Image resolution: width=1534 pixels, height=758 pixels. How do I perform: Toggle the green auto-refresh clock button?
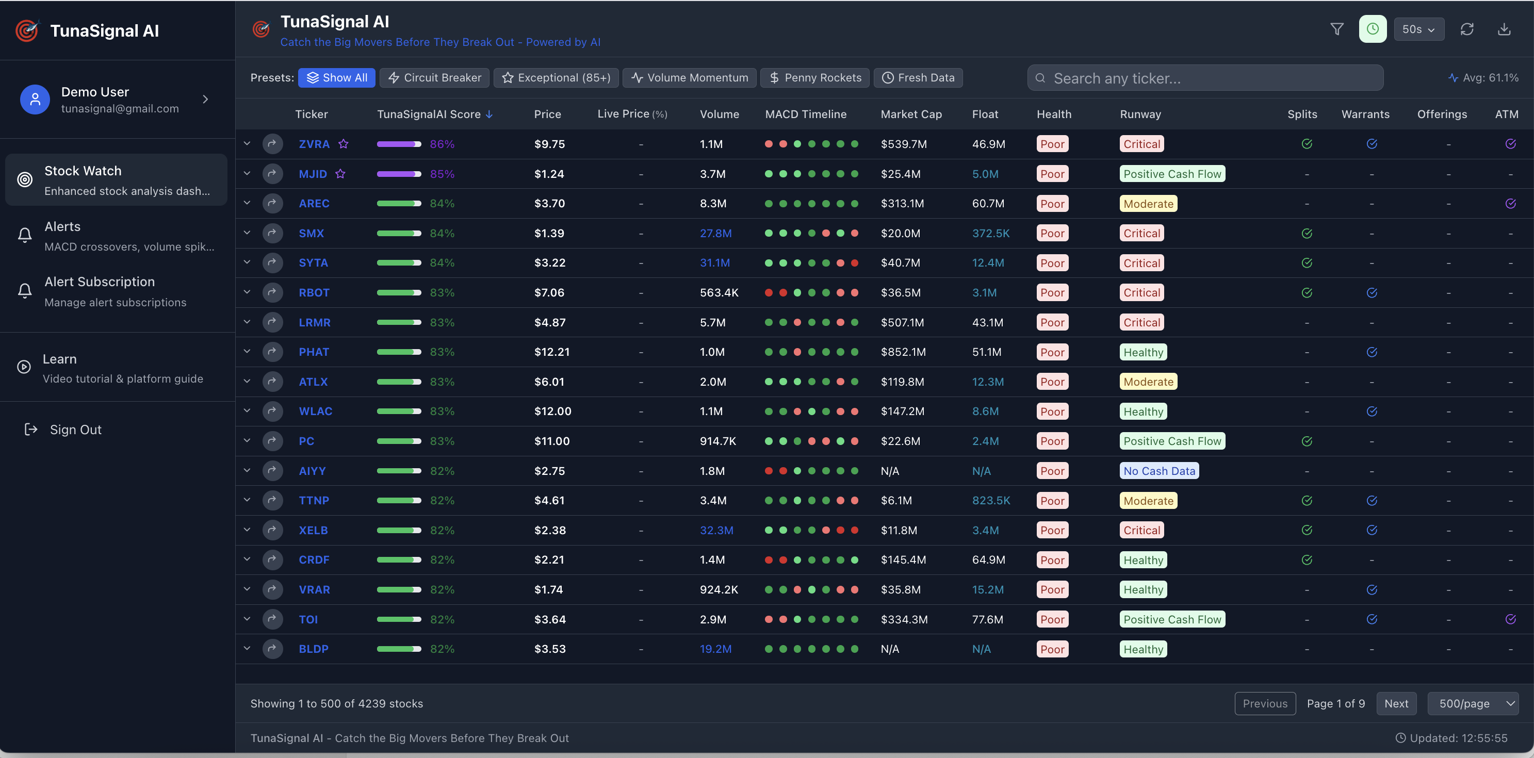point(1372,29)
